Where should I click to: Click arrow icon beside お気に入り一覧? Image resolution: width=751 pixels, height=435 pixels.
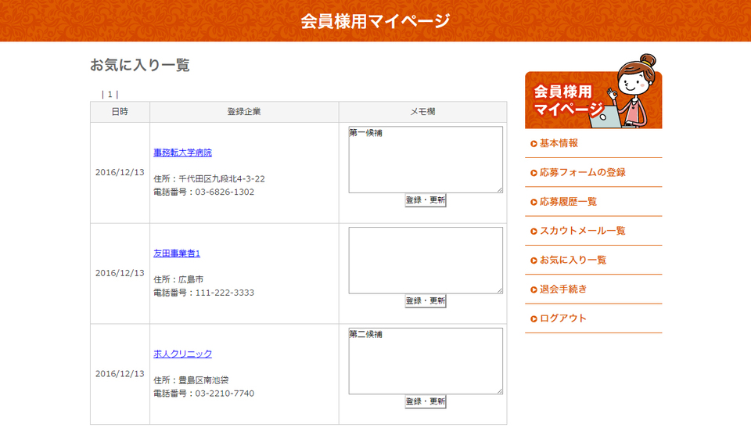click(534, 261)
